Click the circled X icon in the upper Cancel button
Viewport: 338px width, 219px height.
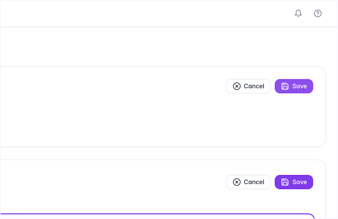click(x=237, y=86)
